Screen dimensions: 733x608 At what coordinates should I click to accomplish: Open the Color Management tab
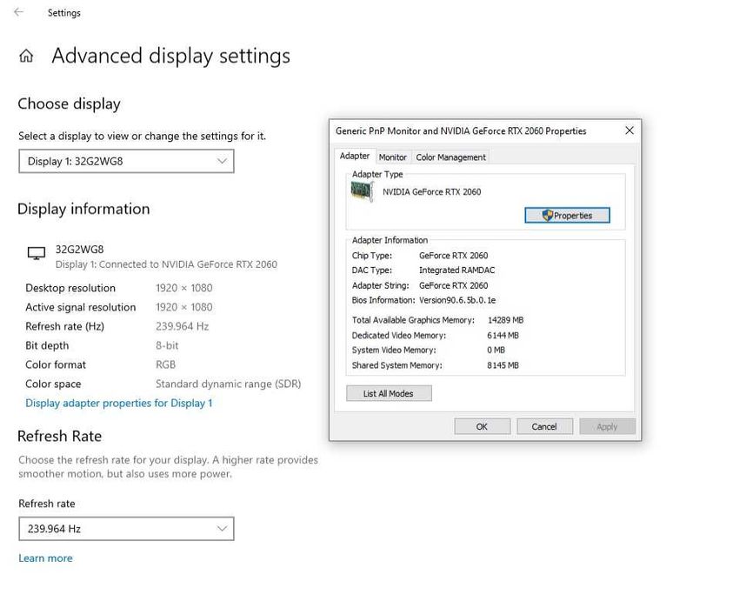pos(450,157)
